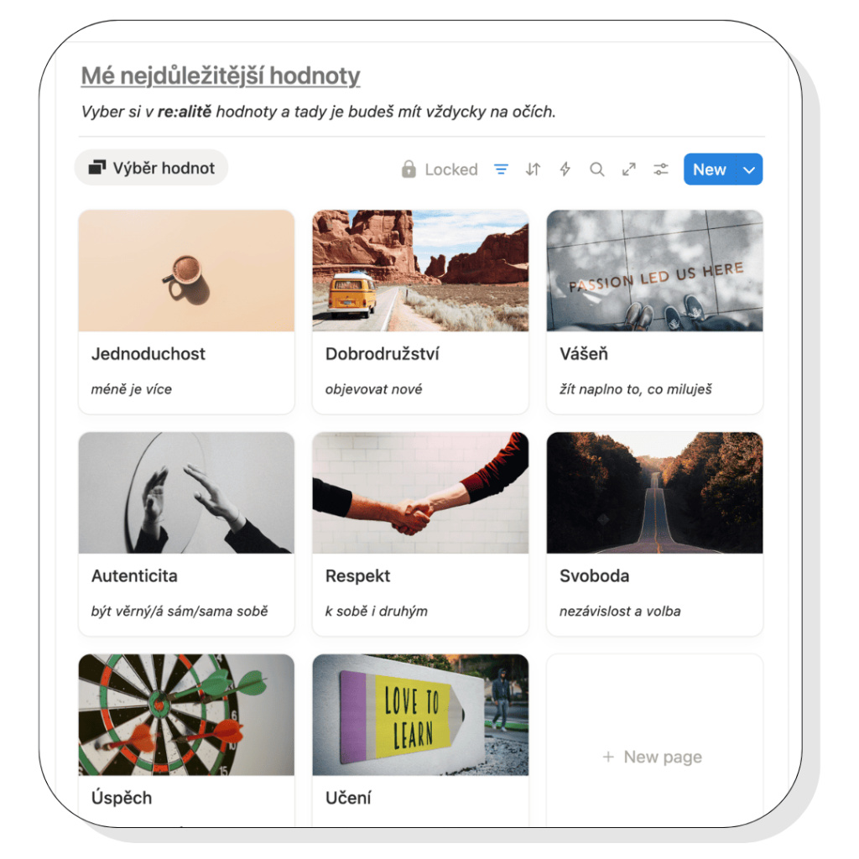Open the Mé nejdůležitější hodnoty title link

221,75
